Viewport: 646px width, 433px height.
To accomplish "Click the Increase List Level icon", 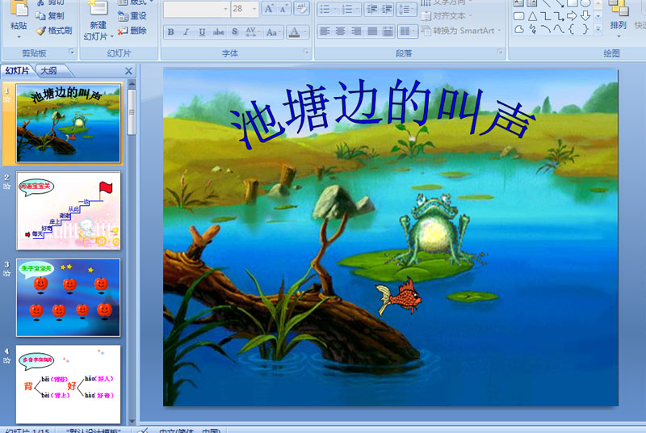I will [x=387, y=10].
